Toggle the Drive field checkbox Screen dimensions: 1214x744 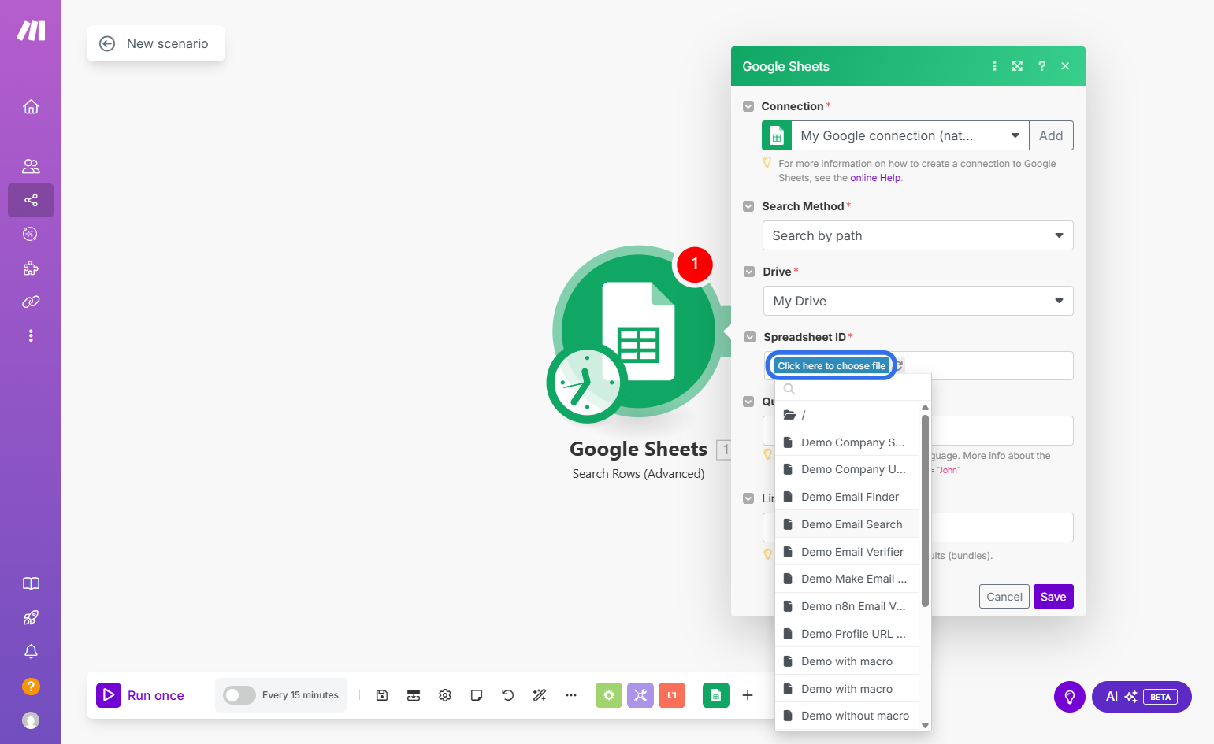point(749,272)
